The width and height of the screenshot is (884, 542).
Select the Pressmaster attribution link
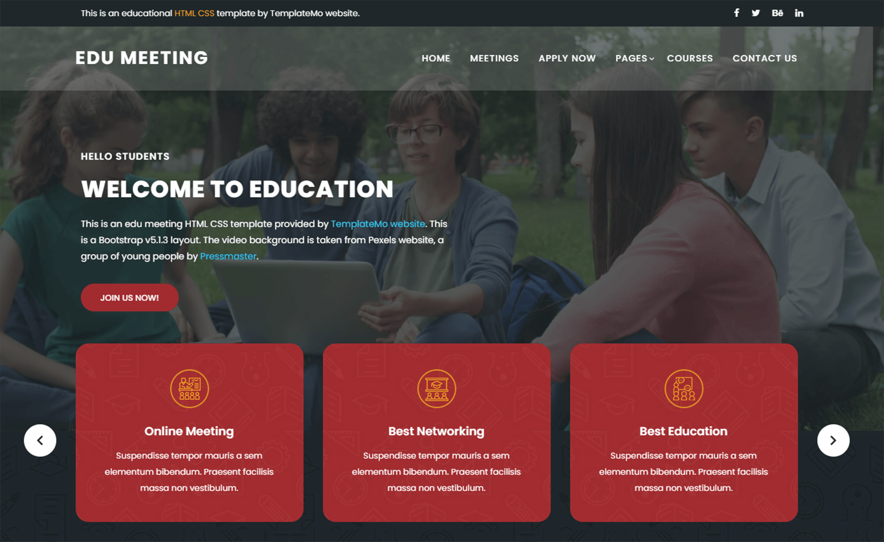tap(228, 255)
